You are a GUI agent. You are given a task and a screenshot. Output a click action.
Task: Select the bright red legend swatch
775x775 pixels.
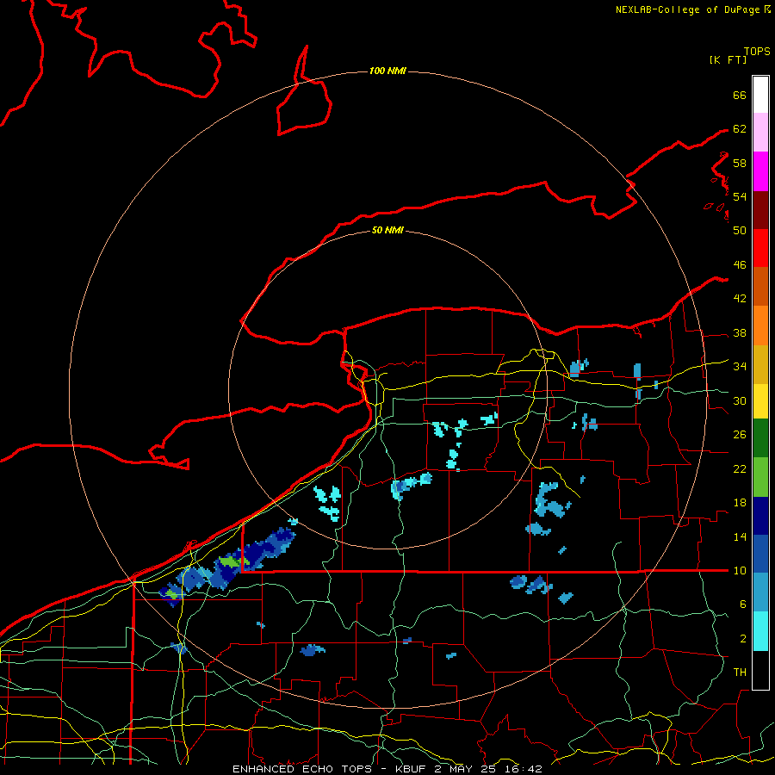pos(760,248)
